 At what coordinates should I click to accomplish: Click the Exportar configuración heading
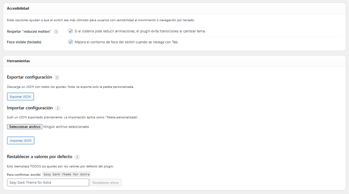point(30,77)
